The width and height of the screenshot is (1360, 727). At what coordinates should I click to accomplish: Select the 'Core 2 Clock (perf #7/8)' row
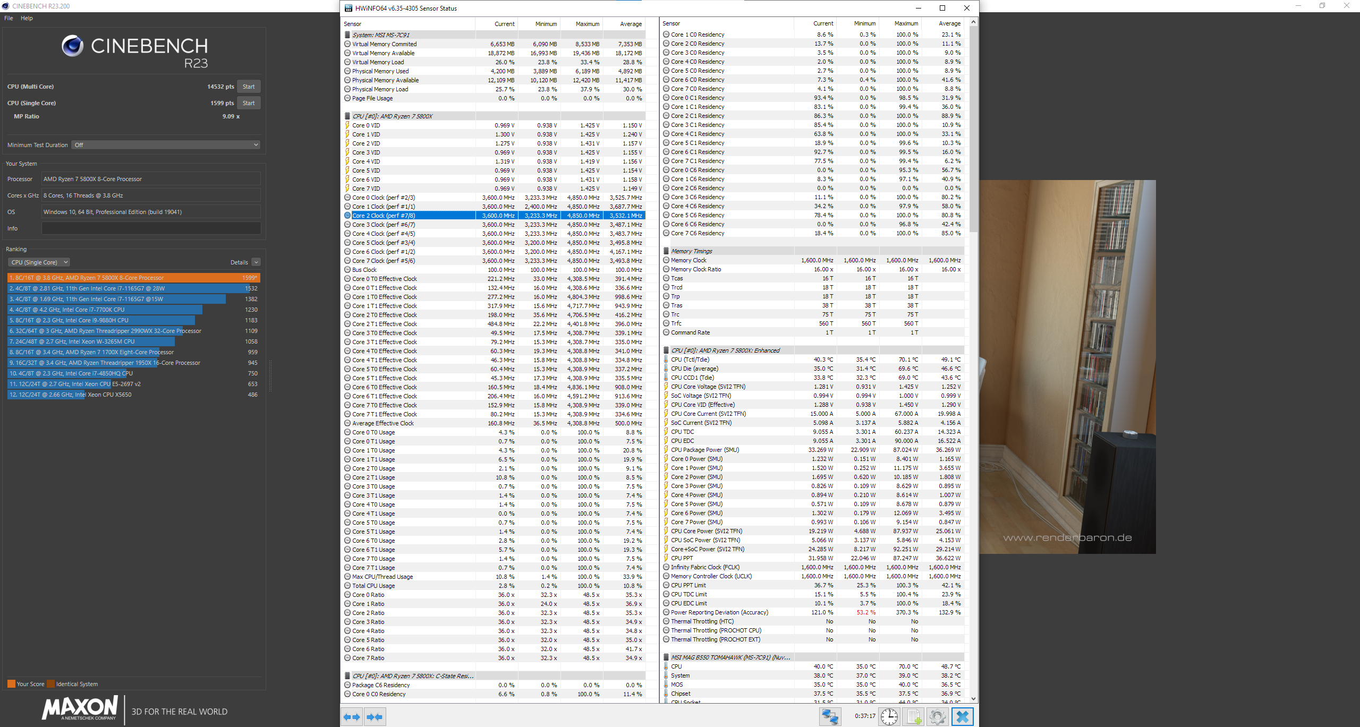494,216
